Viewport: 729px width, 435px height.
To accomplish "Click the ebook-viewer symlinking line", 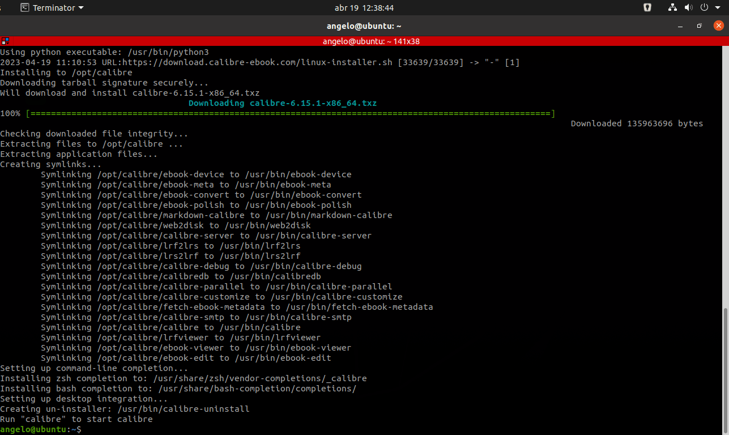I will coord(196,348).
